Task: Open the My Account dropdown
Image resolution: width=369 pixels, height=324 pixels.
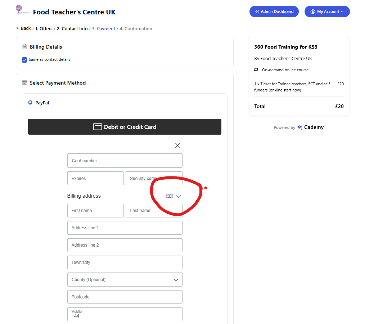Action: (327, 12)
